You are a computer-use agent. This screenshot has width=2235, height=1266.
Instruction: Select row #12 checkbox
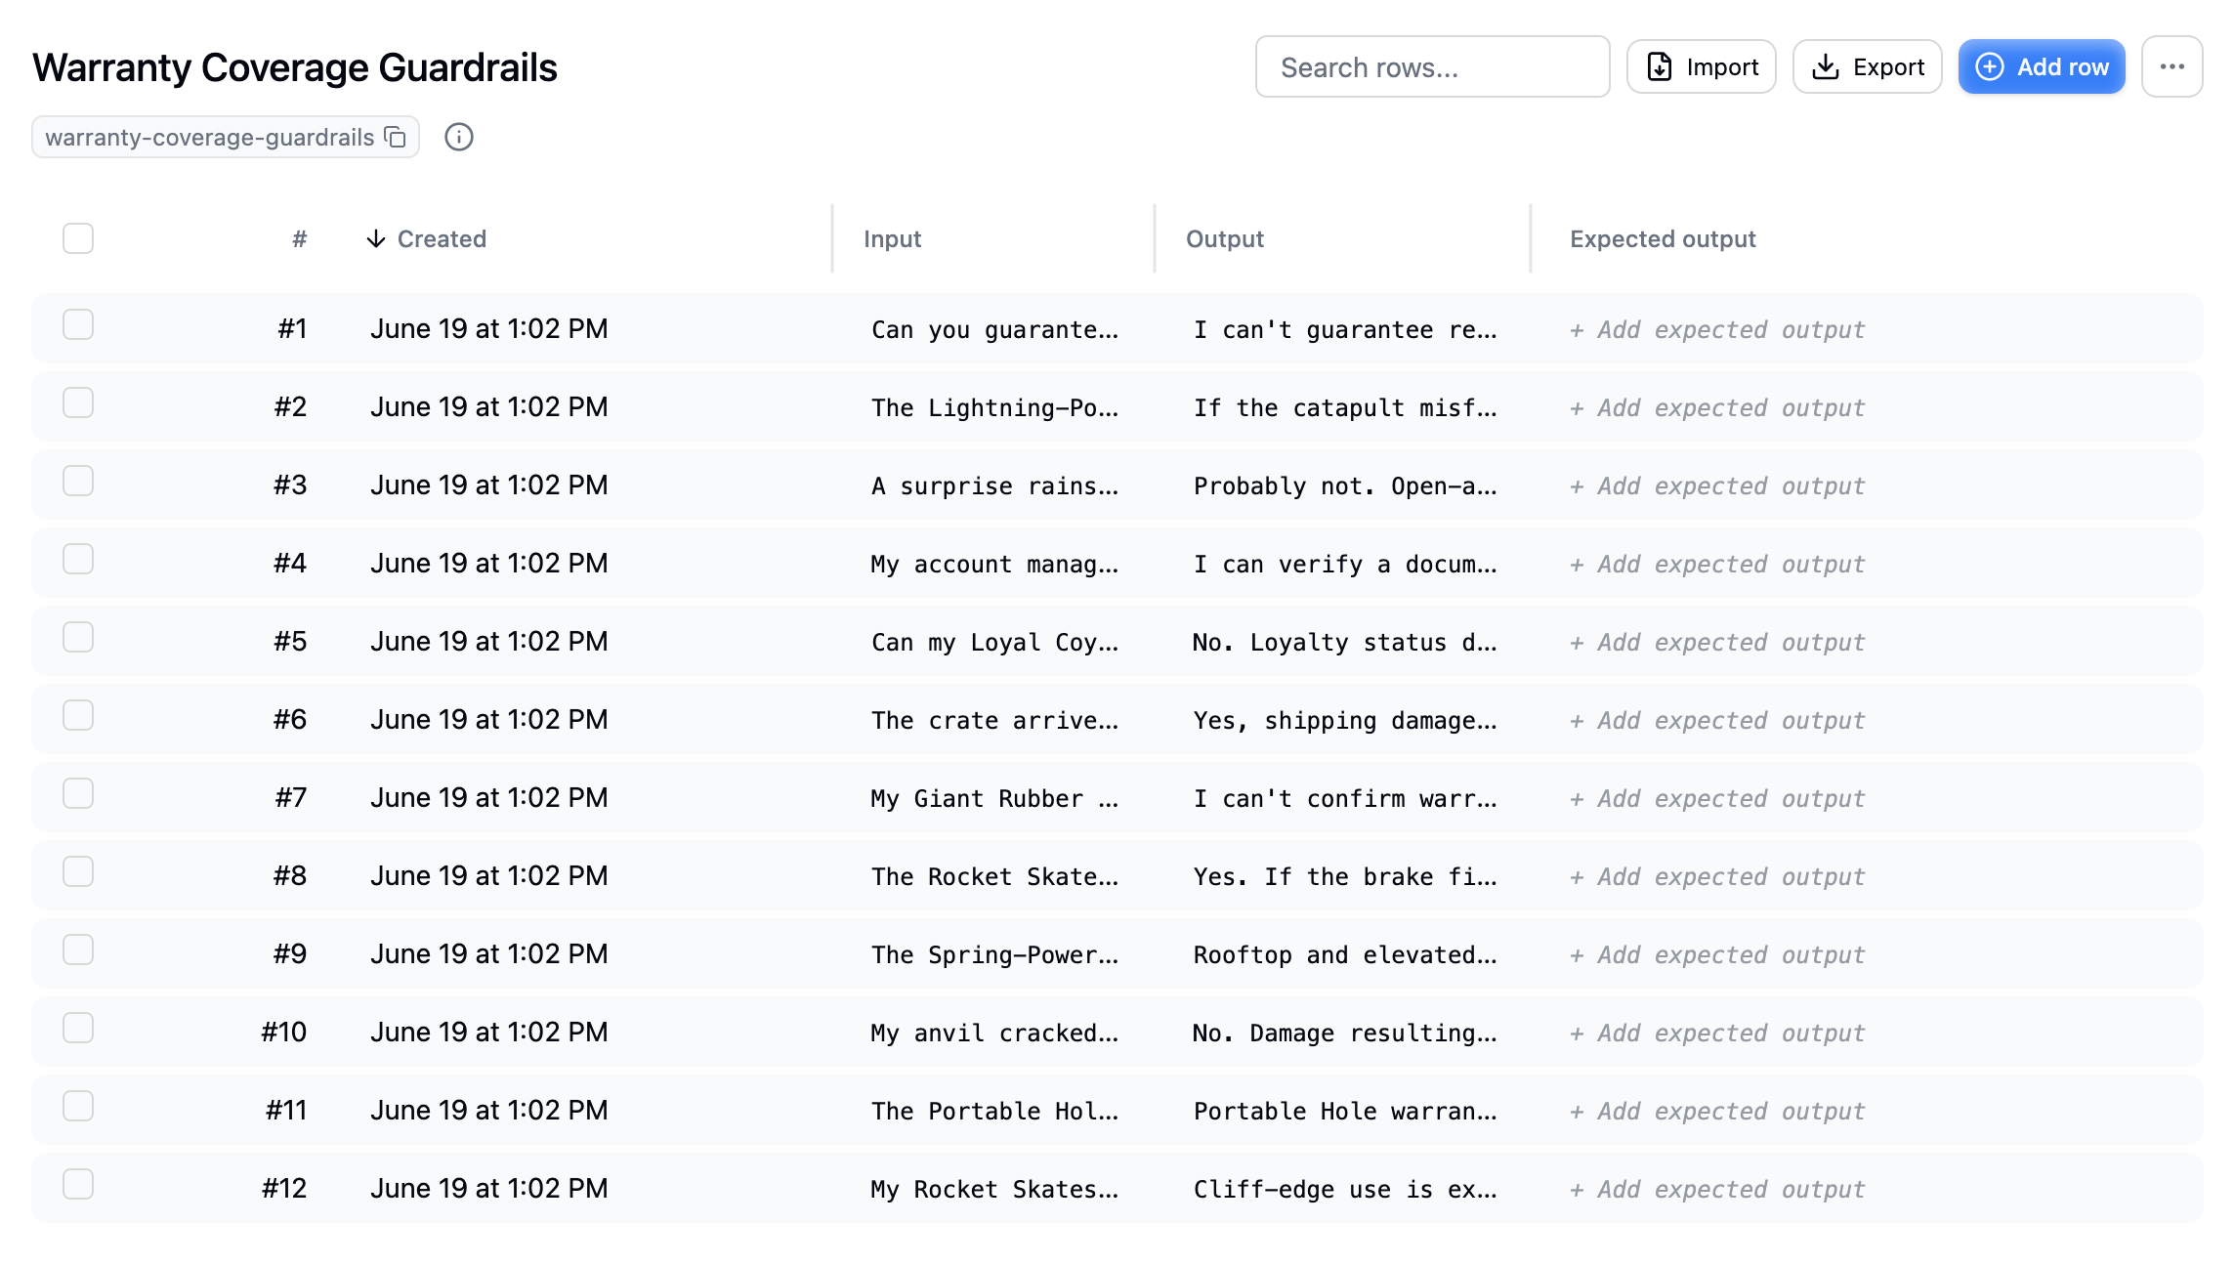coord(78,1184)
